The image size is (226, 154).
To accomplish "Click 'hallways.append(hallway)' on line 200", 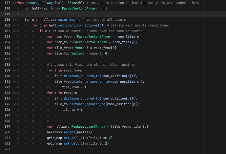I will coord(70,132).
